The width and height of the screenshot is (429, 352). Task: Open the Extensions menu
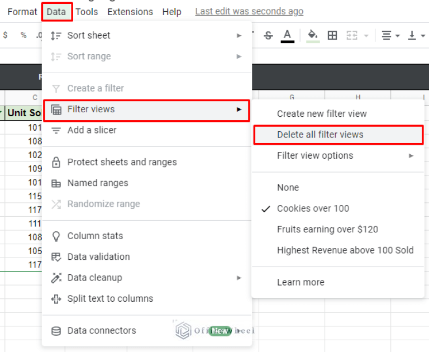(130, 12)
